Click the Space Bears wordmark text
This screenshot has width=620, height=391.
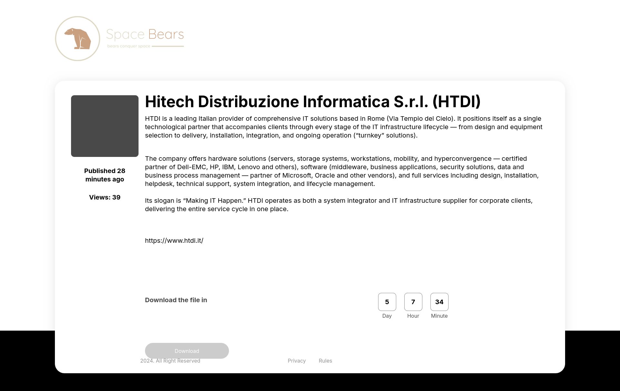(145, 34)
